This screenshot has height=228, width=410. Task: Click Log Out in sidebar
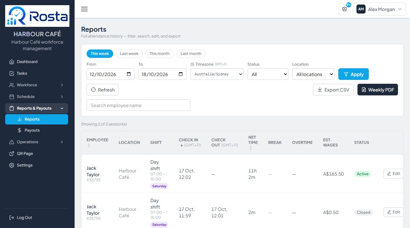37,218
